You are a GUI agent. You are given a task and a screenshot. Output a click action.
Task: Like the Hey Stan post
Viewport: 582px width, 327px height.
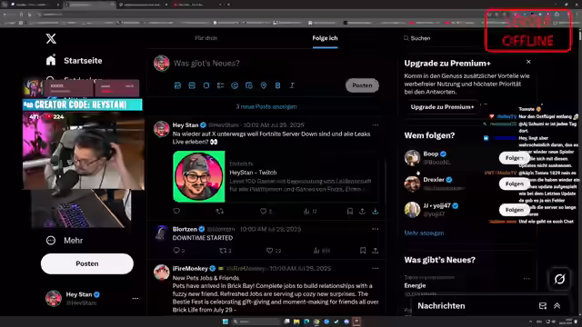tap(263, 211)
